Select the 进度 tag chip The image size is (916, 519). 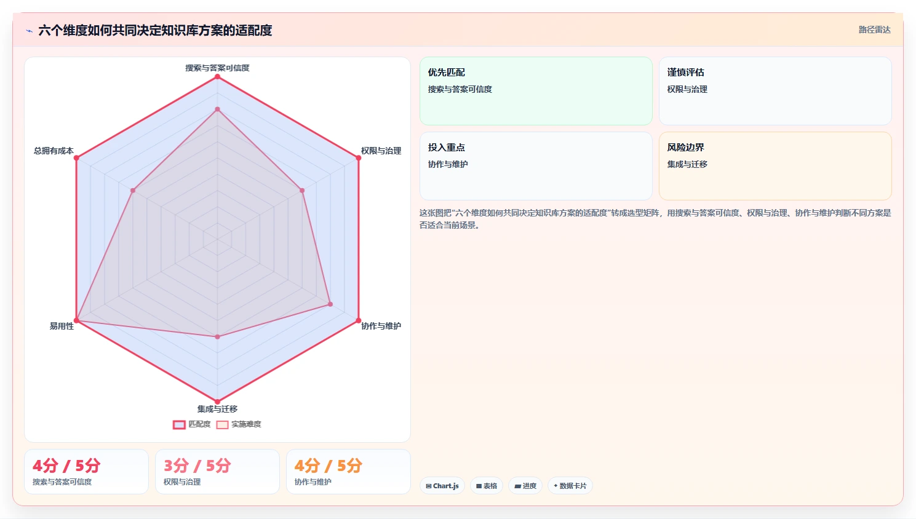tap(525, 486)
